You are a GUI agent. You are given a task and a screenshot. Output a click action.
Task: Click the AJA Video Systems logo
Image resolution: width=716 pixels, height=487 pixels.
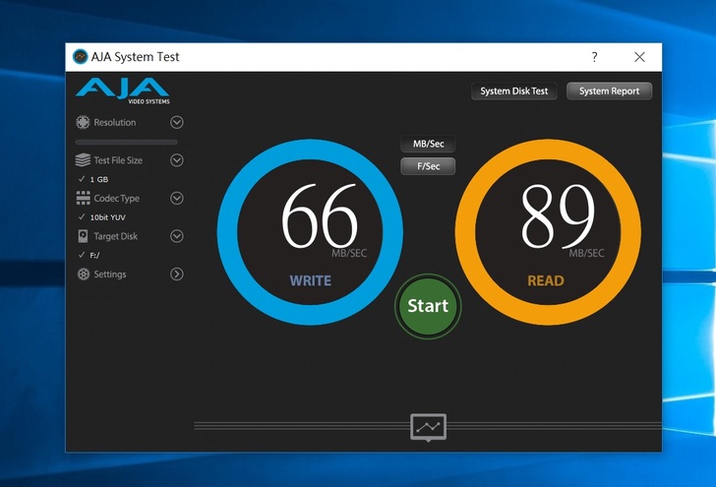pyautogui.click(x=122, y=91)
